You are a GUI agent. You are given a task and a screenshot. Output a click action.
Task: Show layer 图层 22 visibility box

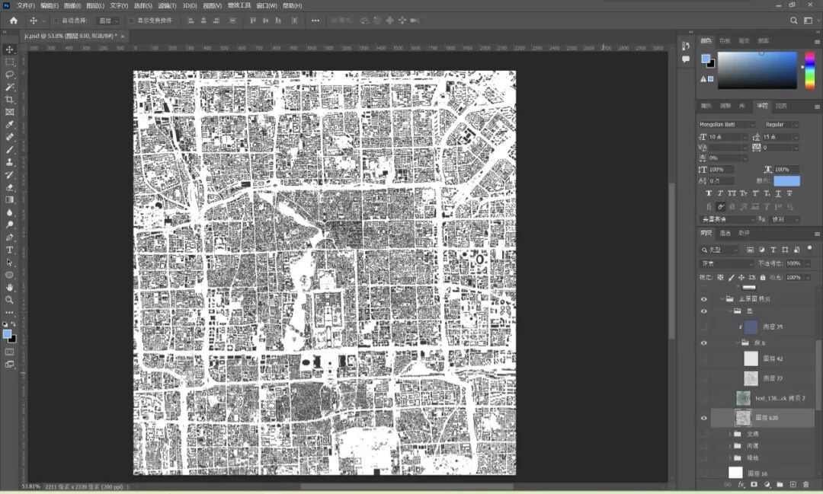tap(704, 378)
